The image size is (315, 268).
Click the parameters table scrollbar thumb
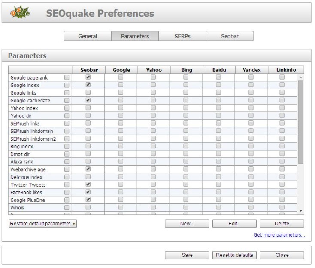(301, 122)
